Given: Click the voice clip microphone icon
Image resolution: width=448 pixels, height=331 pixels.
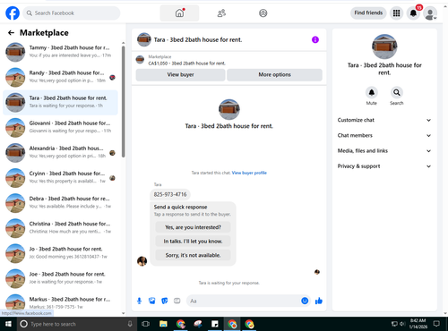Looking at the screenshot, I should tap(139, 301).
